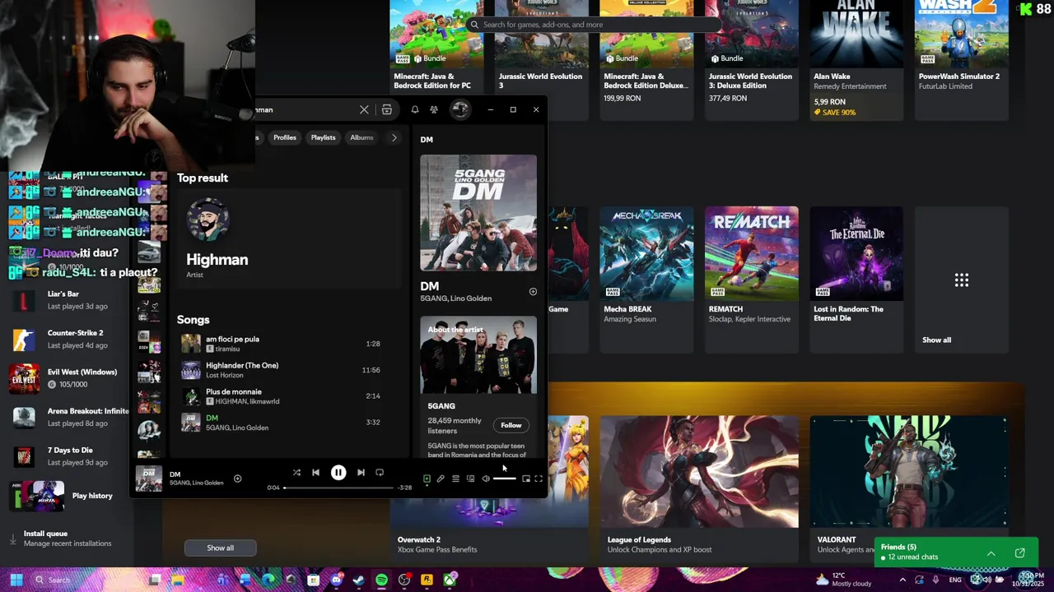Open Install queue in Xbox app
Screen dimensions: 1054x592
[68, 539]
